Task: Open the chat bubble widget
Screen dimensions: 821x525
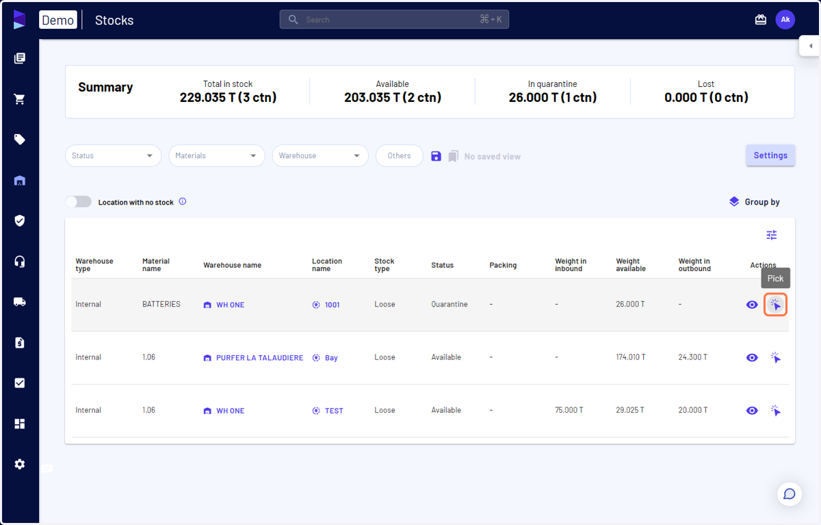Action: coord(789,494)
